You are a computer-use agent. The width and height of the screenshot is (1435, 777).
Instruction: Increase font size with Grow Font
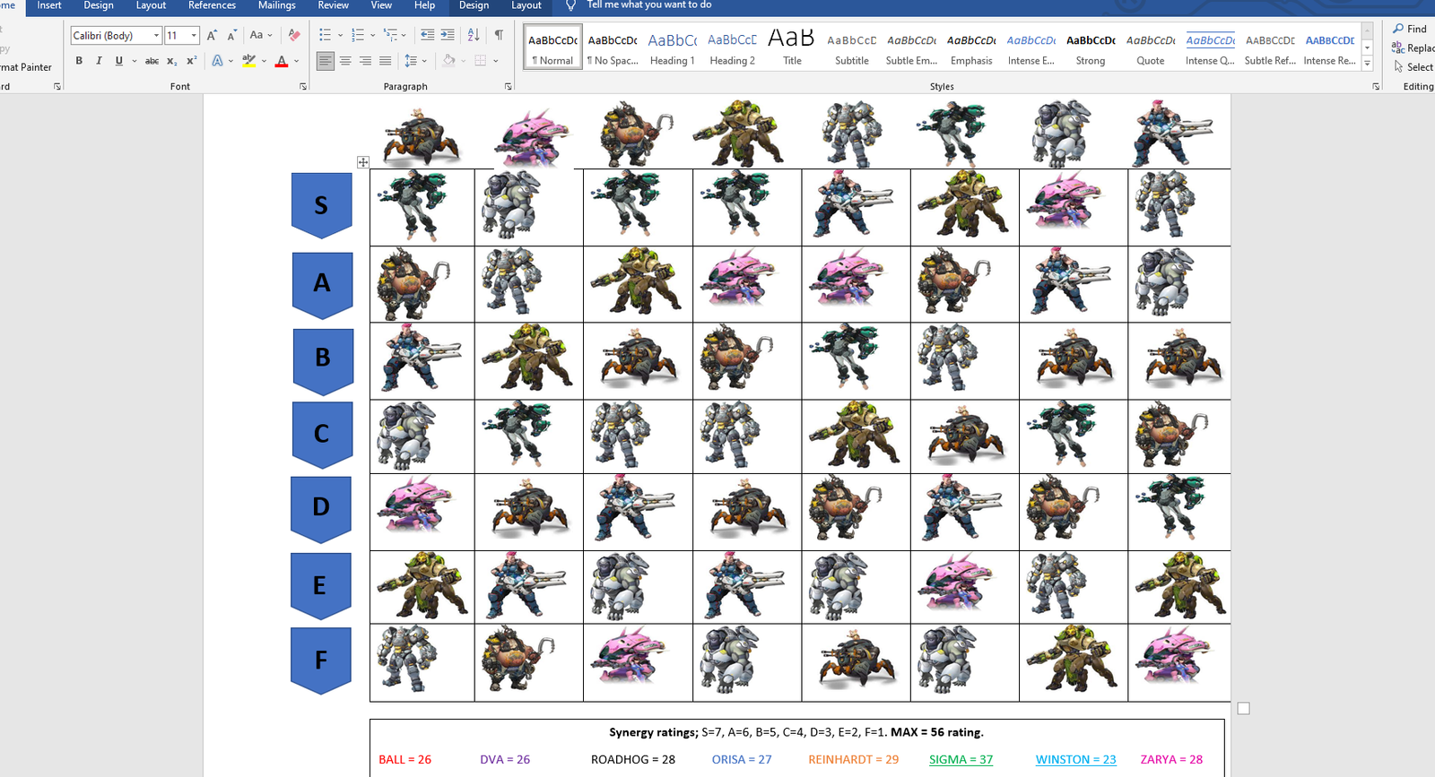click(213, 35)
